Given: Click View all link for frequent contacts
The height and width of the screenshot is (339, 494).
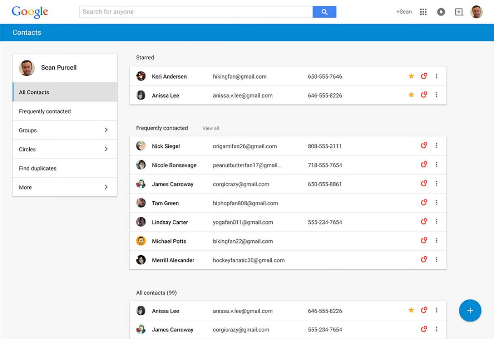Looking at the screenshot, I should (210, 128).
